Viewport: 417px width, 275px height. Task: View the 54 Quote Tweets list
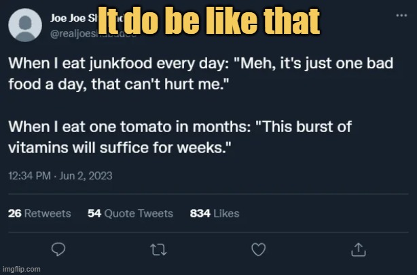(x=130, y=213)
